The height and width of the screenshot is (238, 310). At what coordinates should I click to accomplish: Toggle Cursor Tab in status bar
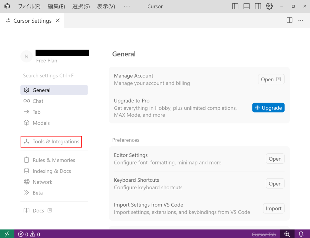coord(264,234)
